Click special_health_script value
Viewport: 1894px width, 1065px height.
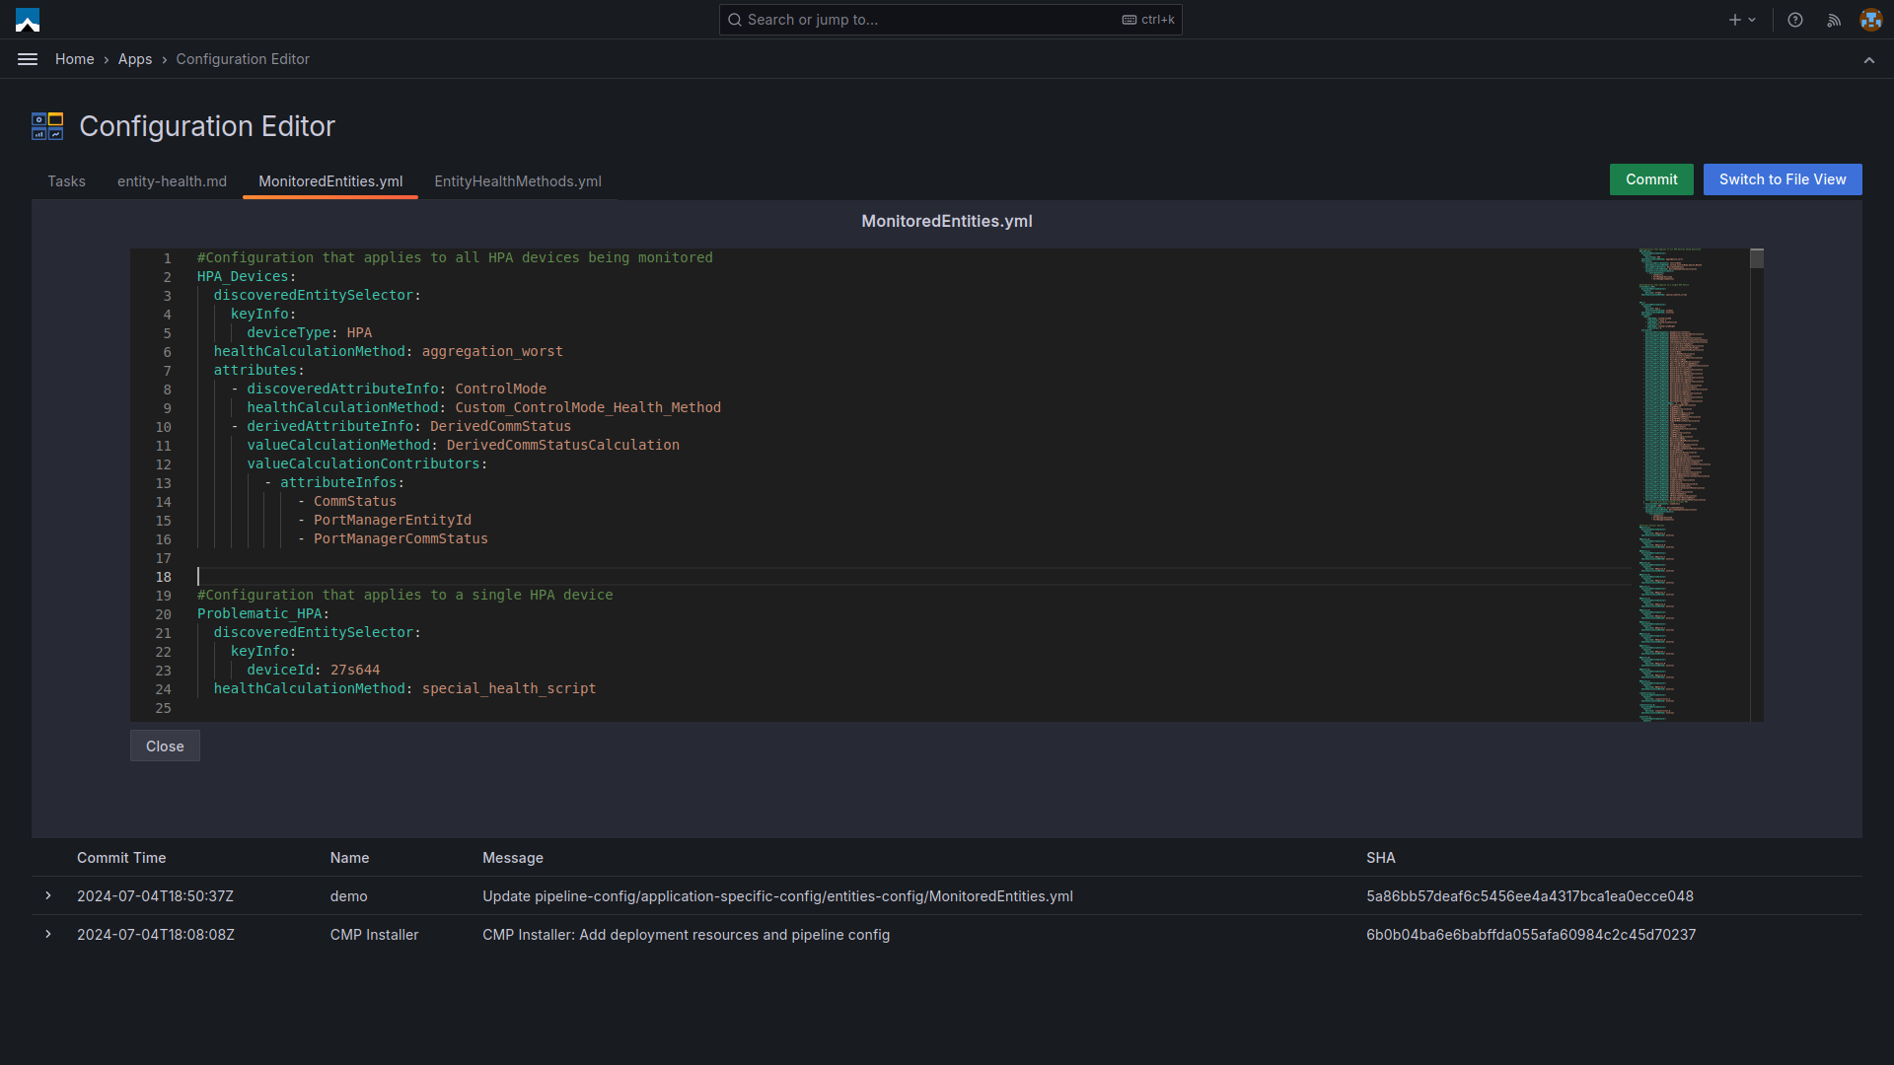tap(509, 689)
